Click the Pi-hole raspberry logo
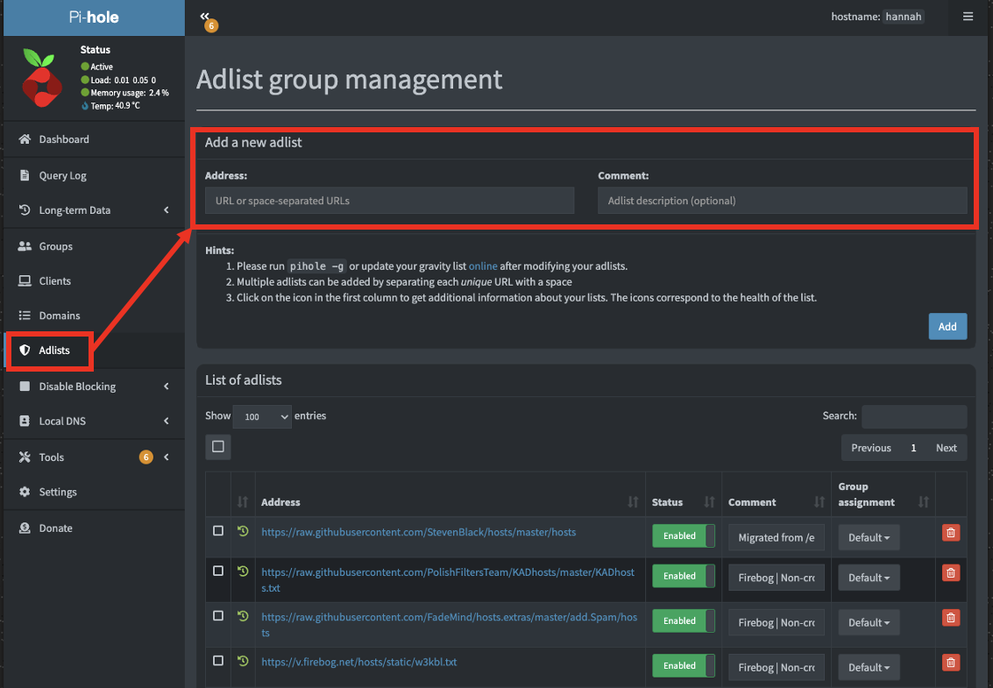This screenshot has height=688, width=993. point(41,77)
